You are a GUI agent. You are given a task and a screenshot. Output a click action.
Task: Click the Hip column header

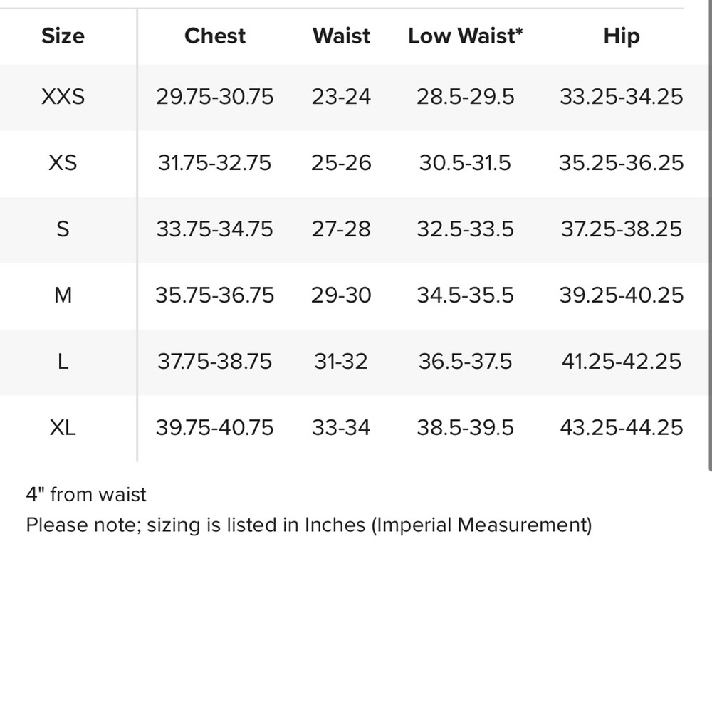pyautogui.click(x=621, y=36)
